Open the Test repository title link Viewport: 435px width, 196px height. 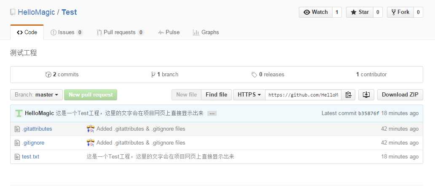pos(69,12)
